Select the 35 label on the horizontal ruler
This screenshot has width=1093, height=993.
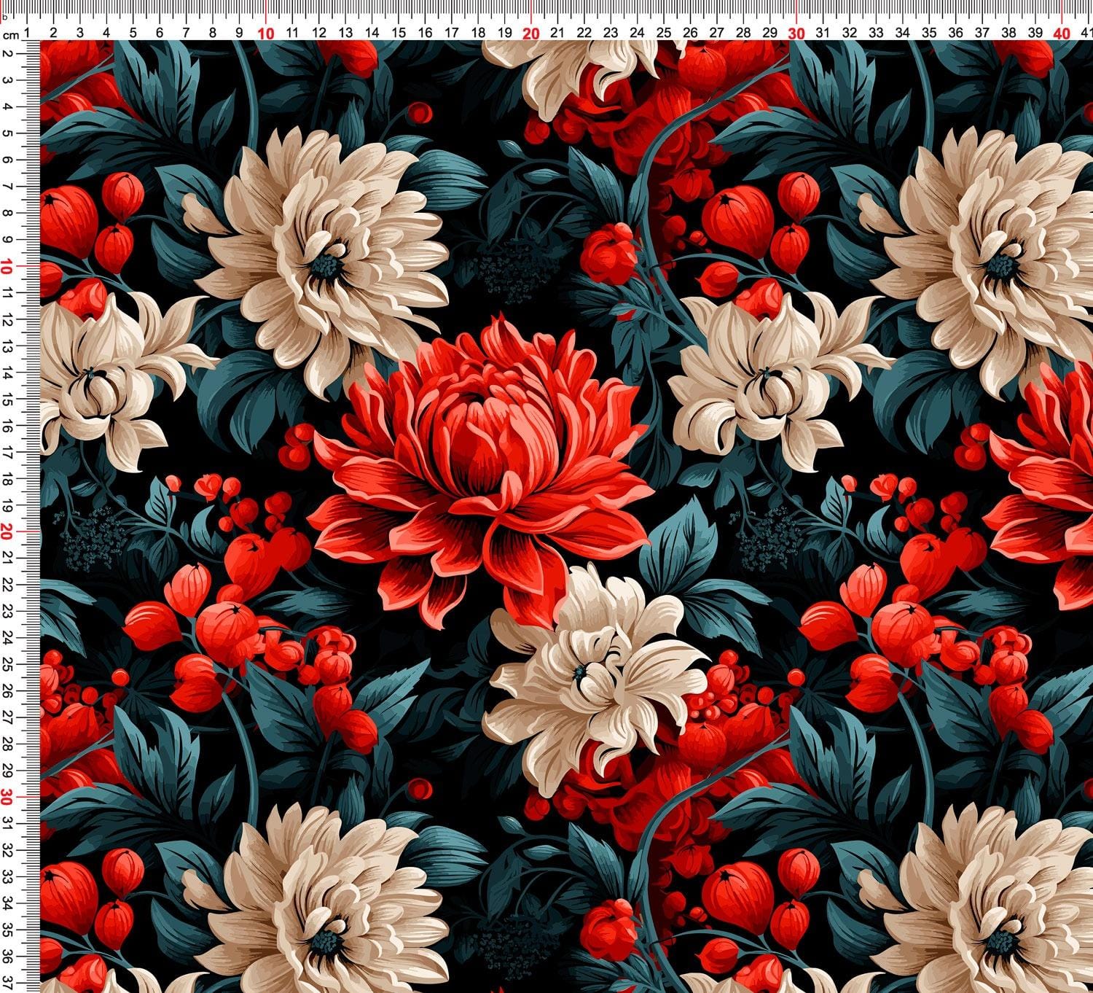click(x=929, y=33)
